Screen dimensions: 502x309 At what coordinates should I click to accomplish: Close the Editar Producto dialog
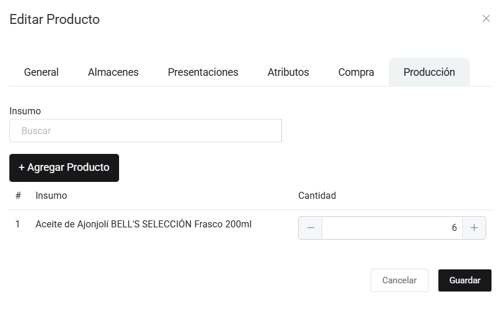coord(486,19)
